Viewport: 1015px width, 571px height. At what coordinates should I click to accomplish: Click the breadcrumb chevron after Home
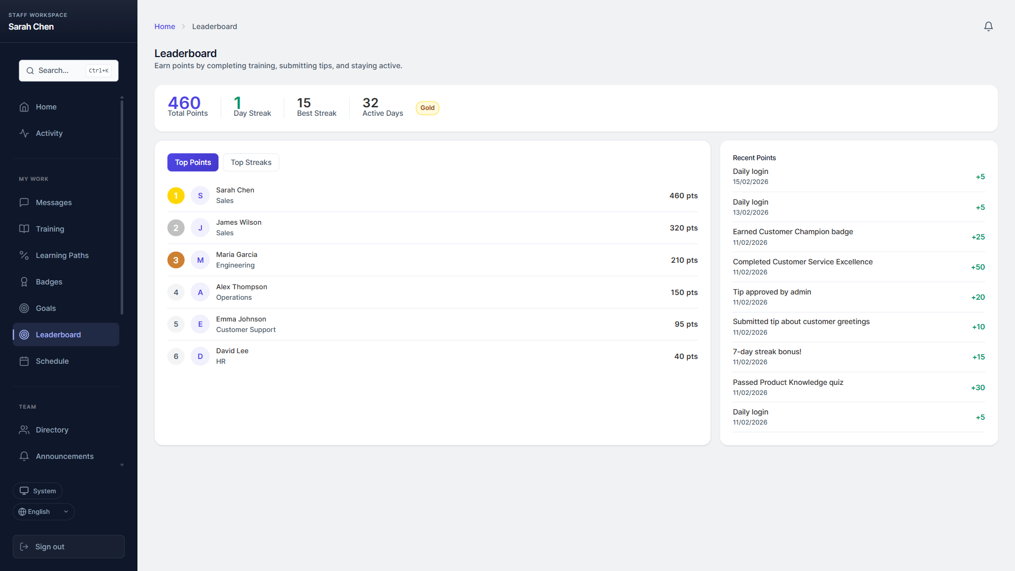click(183, 26)
